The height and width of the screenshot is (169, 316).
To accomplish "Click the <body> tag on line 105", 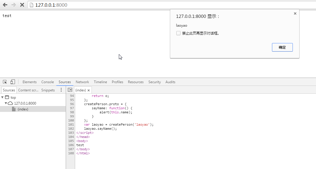I will click(x=82, y=141).
